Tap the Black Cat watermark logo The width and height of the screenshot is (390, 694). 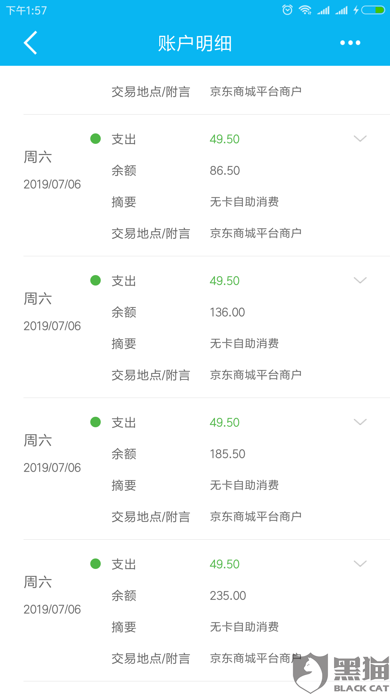pos(341,673)
